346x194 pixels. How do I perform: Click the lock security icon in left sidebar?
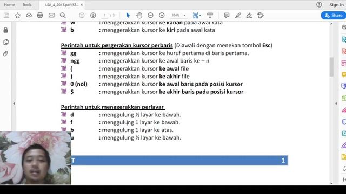coord(6,30)
